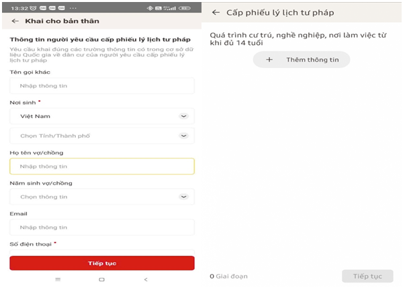403x290 pixels.
Task: Tap the red Tiếp tục button
Action: tap(102, 263)
